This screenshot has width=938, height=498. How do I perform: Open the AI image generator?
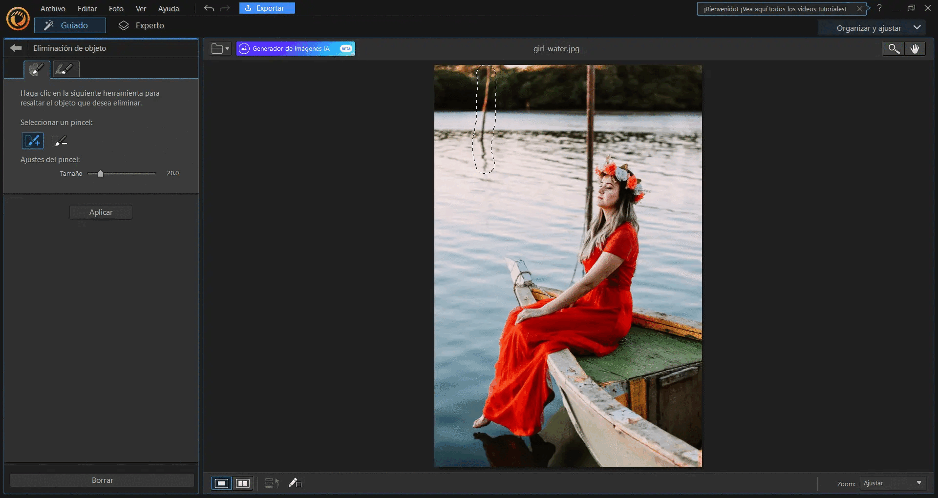pos(296,48)
